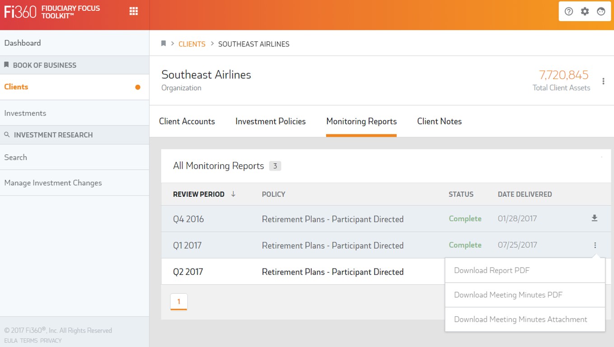Open the settings gear icon
The width and height of the screenshot is (614, 347).
tap(585, 12)
